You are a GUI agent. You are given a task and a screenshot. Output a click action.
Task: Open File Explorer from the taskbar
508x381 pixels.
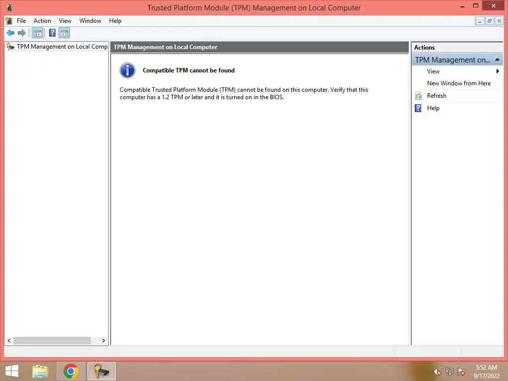(x=40, y=371)
